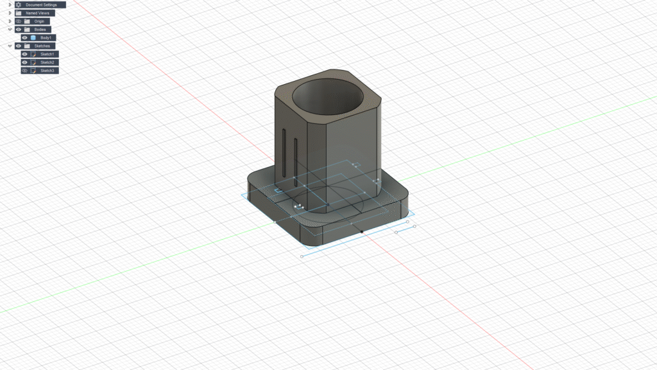Image resolution: width=657 pixels, height=370 pixels.
Task: Select the Sketch2 label in browser
Action: point(47,62)
